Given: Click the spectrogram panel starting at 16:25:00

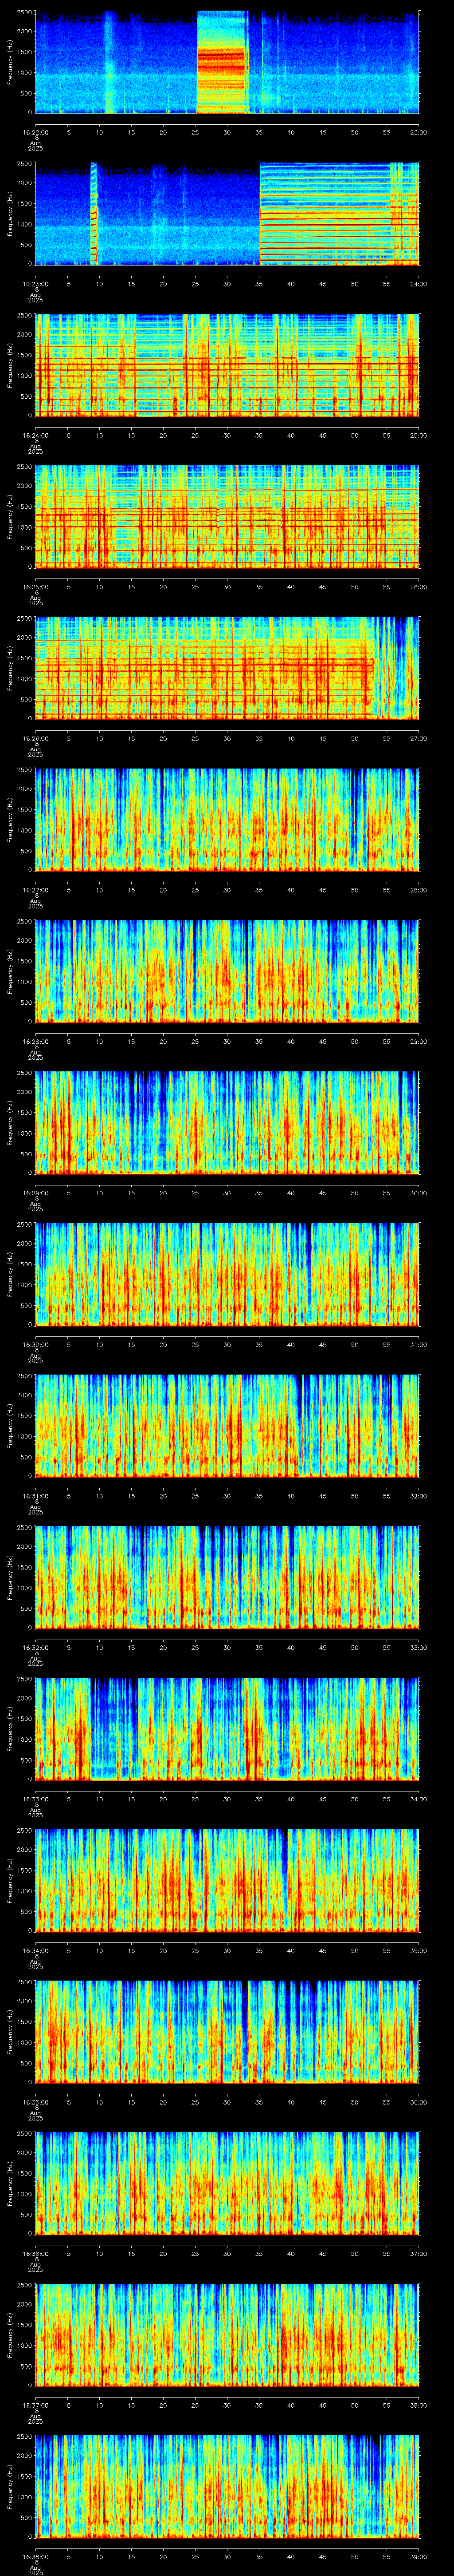Looking at the screenshot, I should (227, 517).
